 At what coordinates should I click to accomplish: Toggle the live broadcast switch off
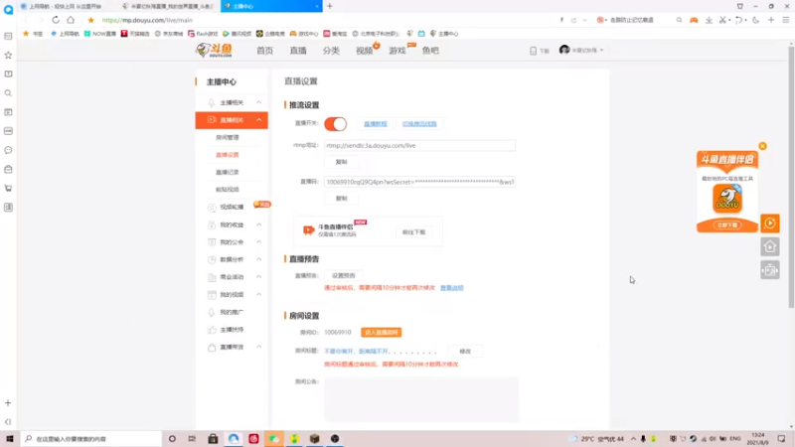click(335, 123)
